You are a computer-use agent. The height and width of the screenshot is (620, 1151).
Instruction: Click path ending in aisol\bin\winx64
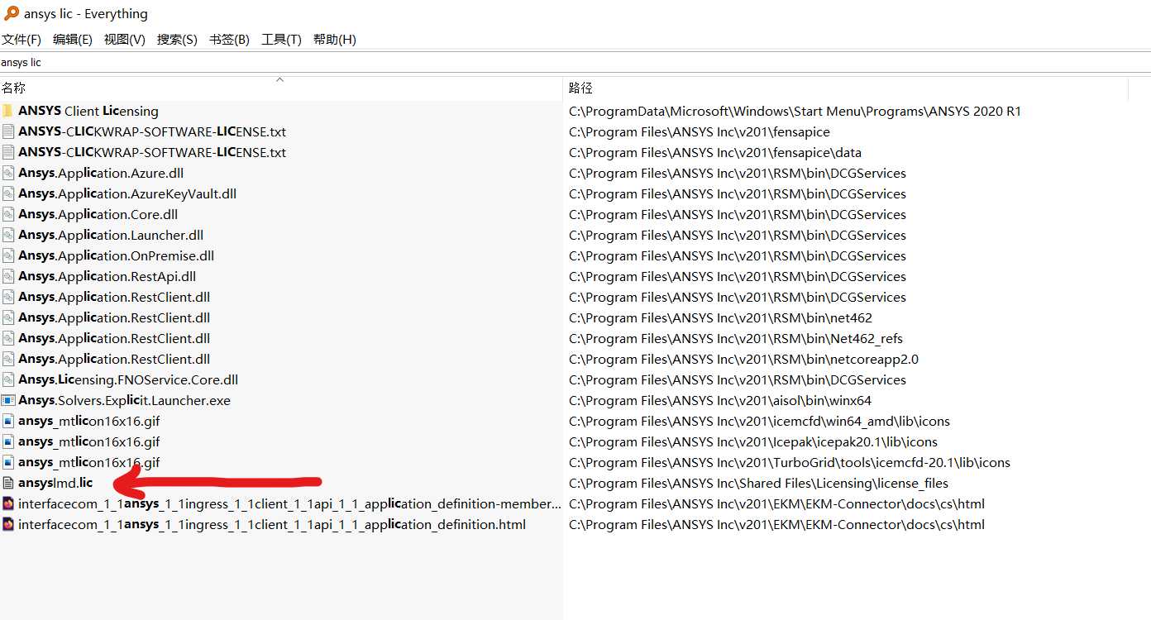(720, 400)
